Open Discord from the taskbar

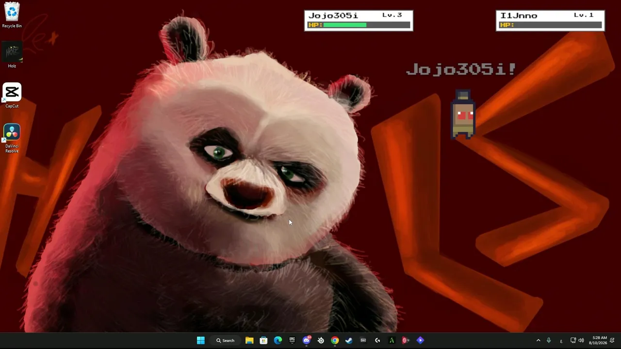click(307, 340)
